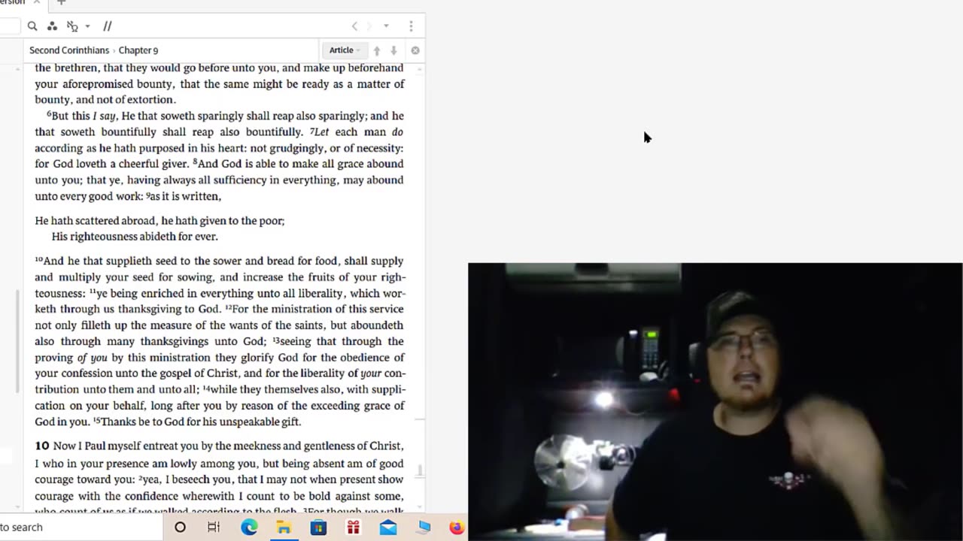
Task: Click the right vertical scrollbar thumb
Action: point(420,470)
